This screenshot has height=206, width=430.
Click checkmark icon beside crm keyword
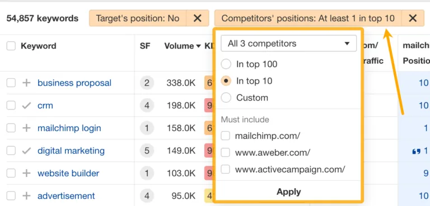pos(26,106)
